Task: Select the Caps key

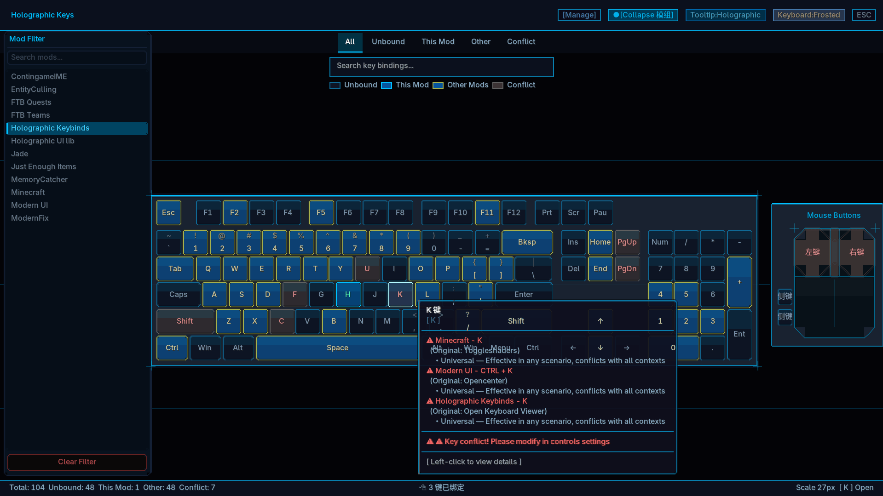Action: [x=179, y=295]
